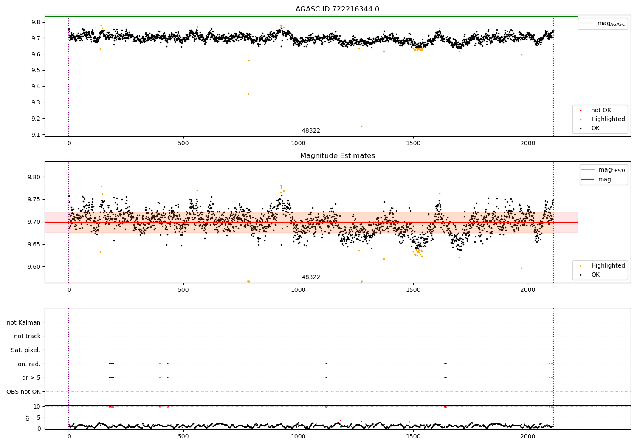Click 'Highlighted' in the top plot legend
Image resolution: width=637 pixels, height=446 pixels.
(608, 119)
